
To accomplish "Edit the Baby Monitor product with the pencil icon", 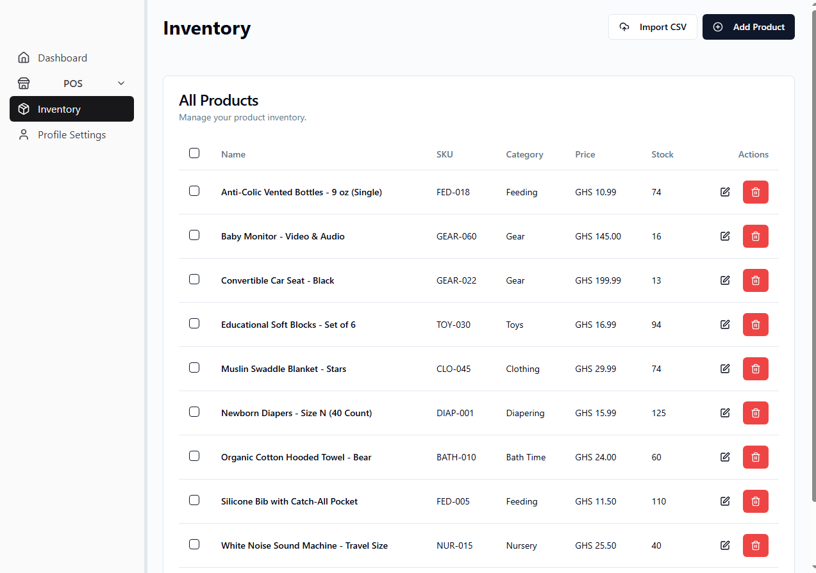I will click(x=725, y=236).
